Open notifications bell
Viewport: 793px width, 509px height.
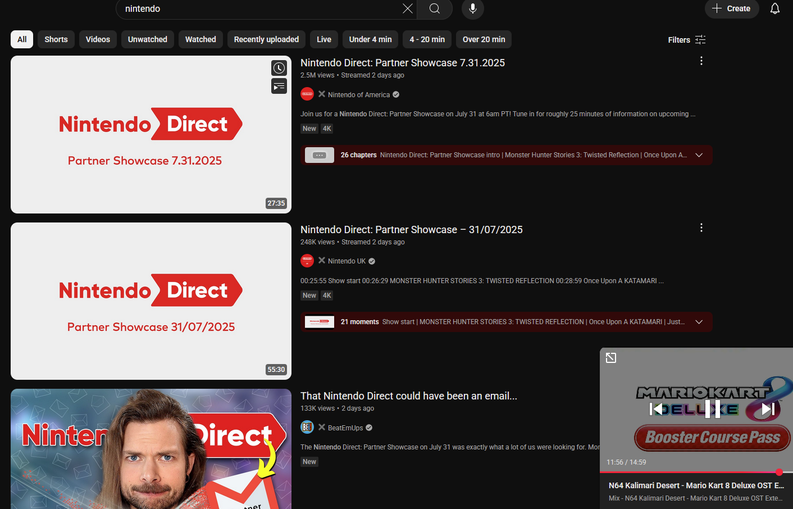775,8
